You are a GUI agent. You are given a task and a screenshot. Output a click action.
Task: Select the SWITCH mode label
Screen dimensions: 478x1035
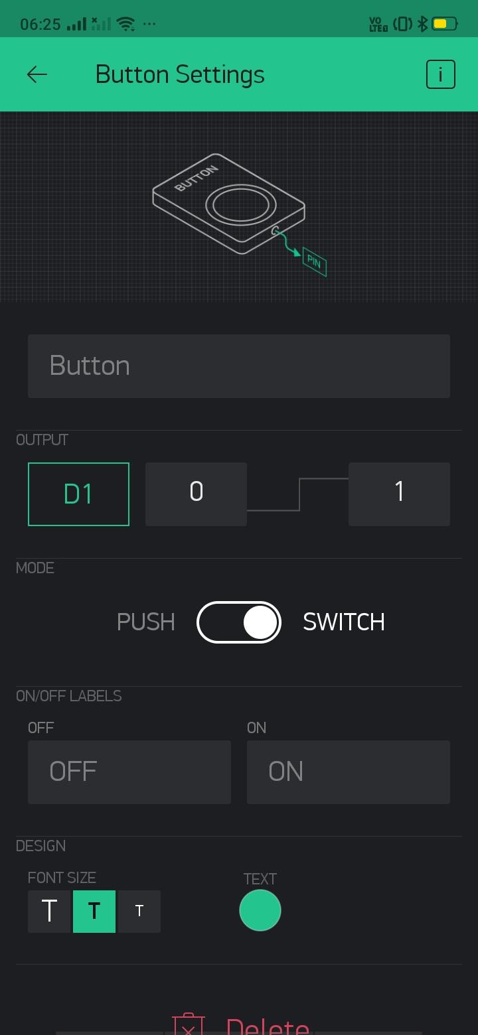point(344,622)
